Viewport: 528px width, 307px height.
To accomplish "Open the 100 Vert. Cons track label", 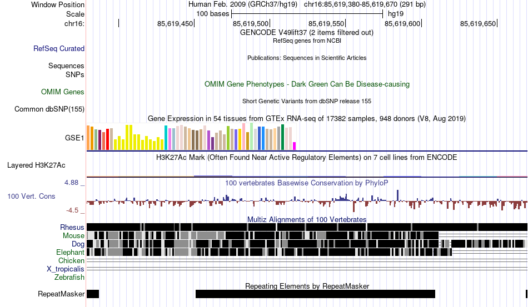I will pyautogui.click(x=31, y=196).
